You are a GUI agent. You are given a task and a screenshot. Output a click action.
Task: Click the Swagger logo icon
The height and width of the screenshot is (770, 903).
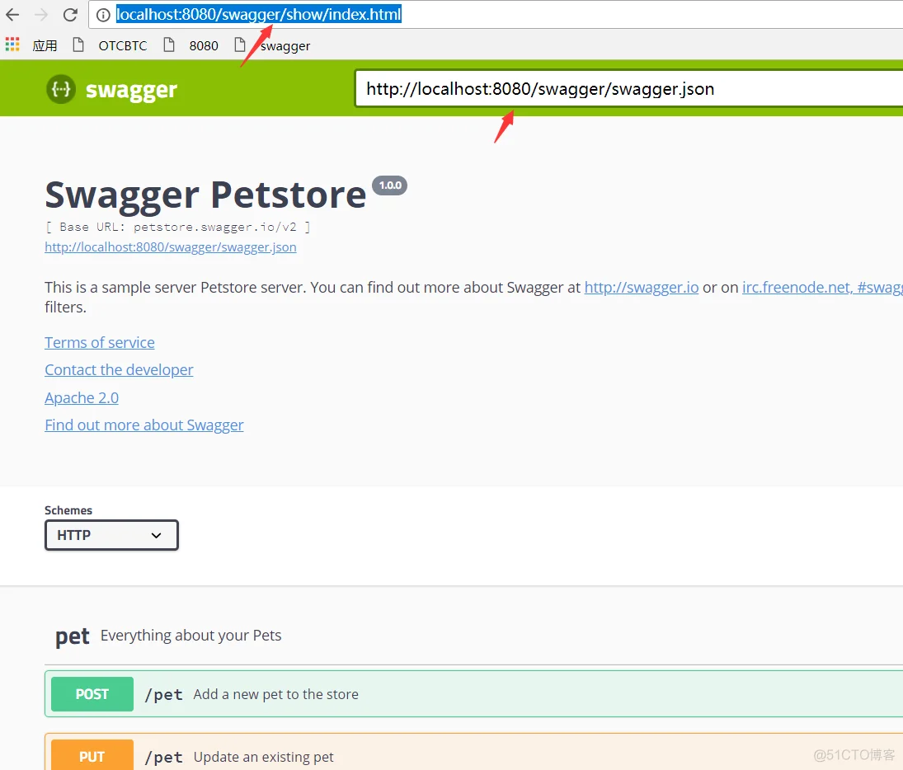61,89
